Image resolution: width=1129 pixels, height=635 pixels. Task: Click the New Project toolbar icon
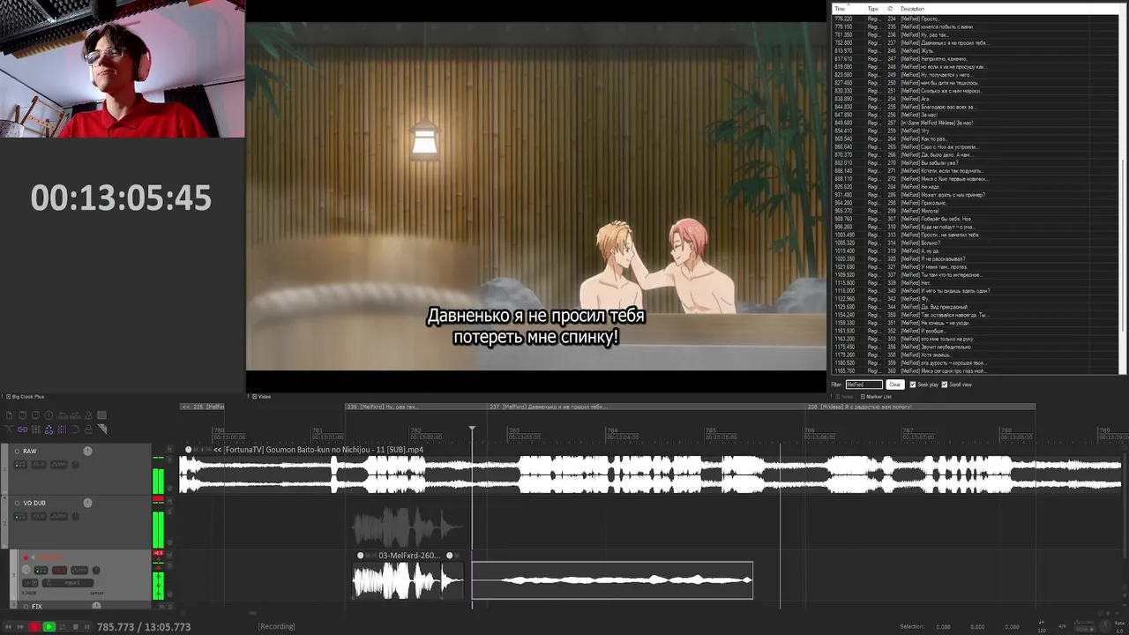[9, 415]
